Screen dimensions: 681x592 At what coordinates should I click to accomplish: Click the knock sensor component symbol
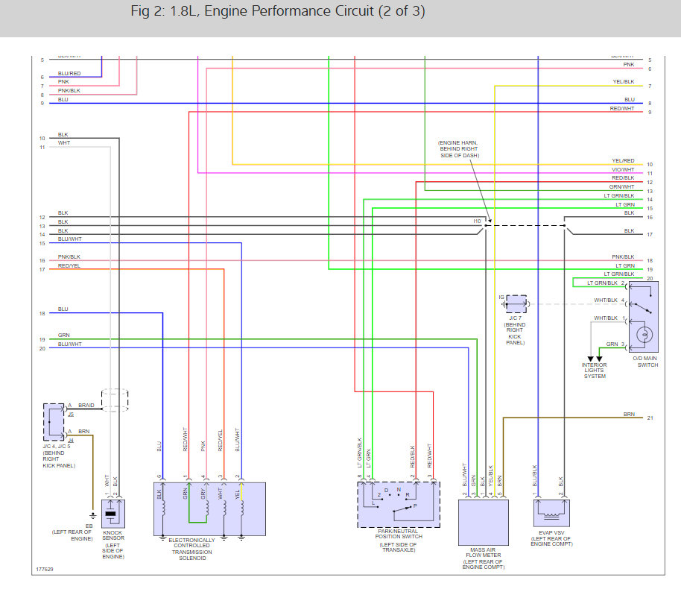pyautogui.click(x=113, y=513)
